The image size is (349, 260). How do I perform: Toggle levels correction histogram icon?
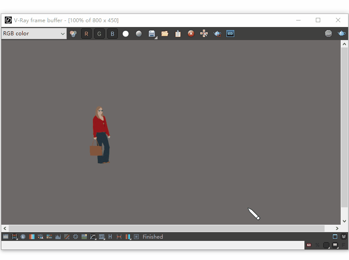58,236
